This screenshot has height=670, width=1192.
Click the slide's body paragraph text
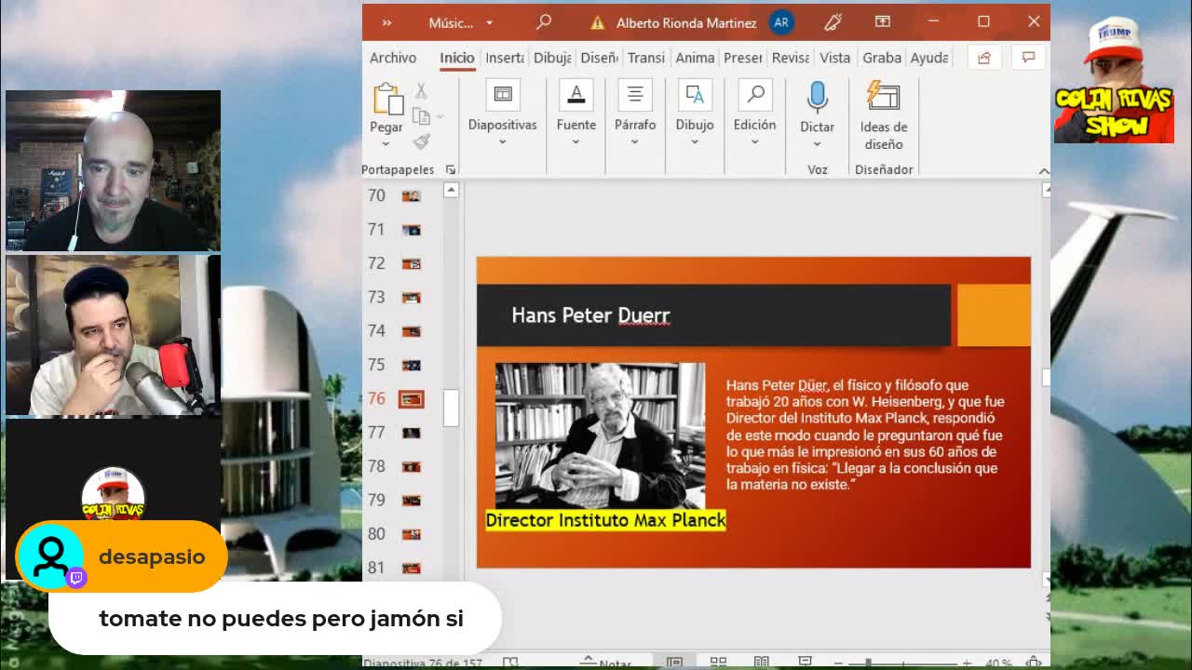coord(865,435)
